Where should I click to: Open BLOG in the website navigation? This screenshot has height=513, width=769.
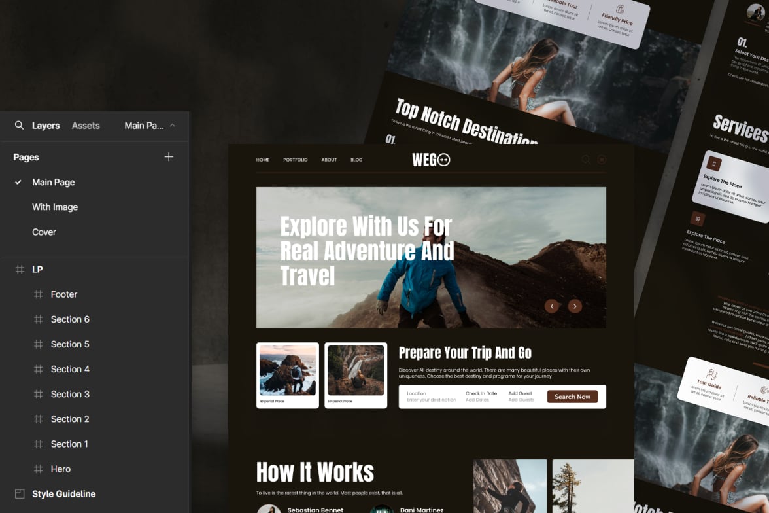coord(356,160)
